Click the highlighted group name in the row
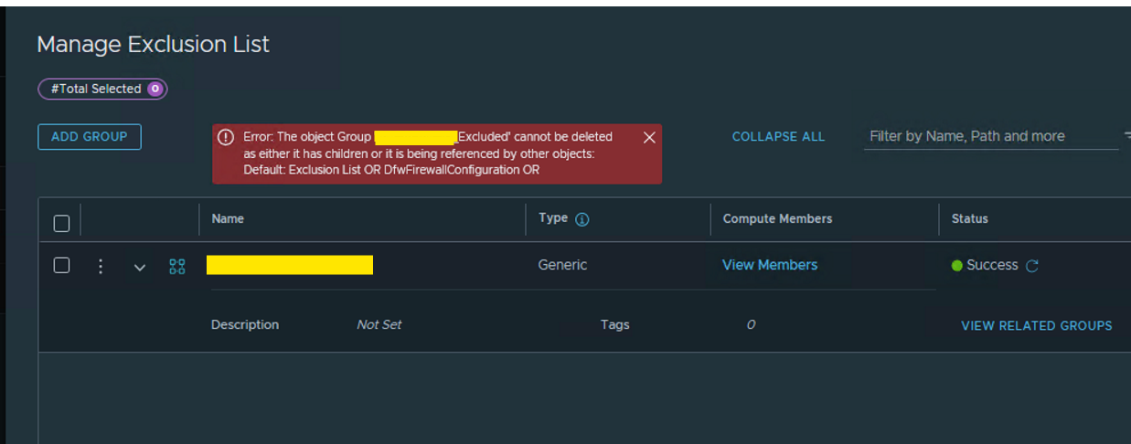Screen dimensions: 1131x444 coord(290,265)
